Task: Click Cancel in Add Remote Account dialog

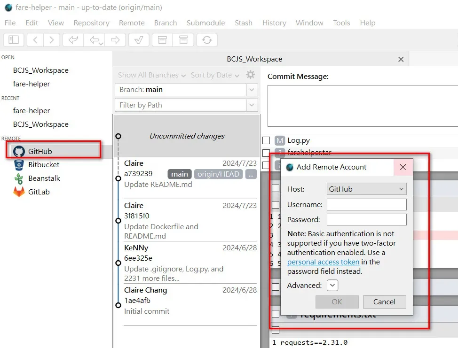Action: [384, 302]
